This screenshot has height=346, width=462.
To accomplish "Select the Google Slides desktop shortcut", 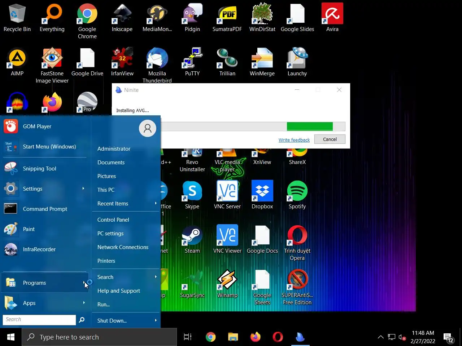I will 297,18.
